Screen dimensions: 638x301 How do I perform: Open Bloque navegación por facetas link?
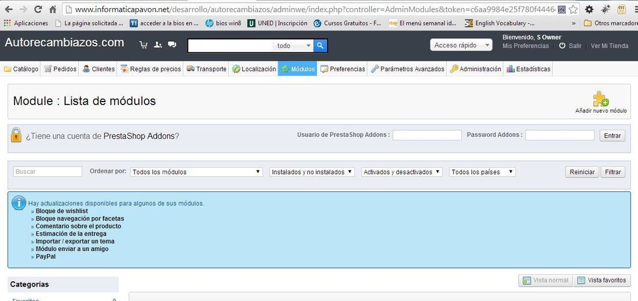[80, 219]
